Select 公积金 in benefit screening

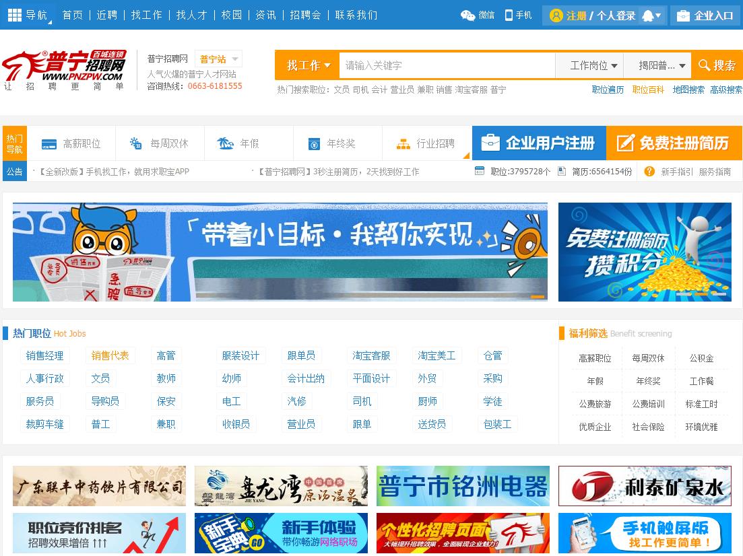coord(701,358)
